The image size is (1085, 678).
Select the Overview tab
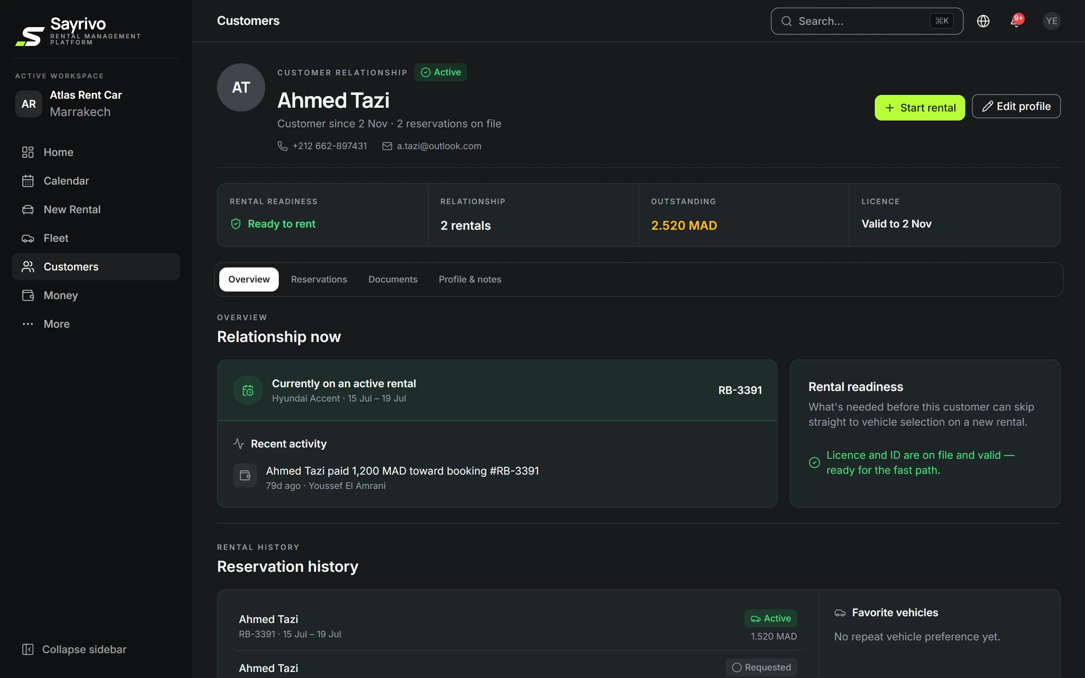point(249,279)
